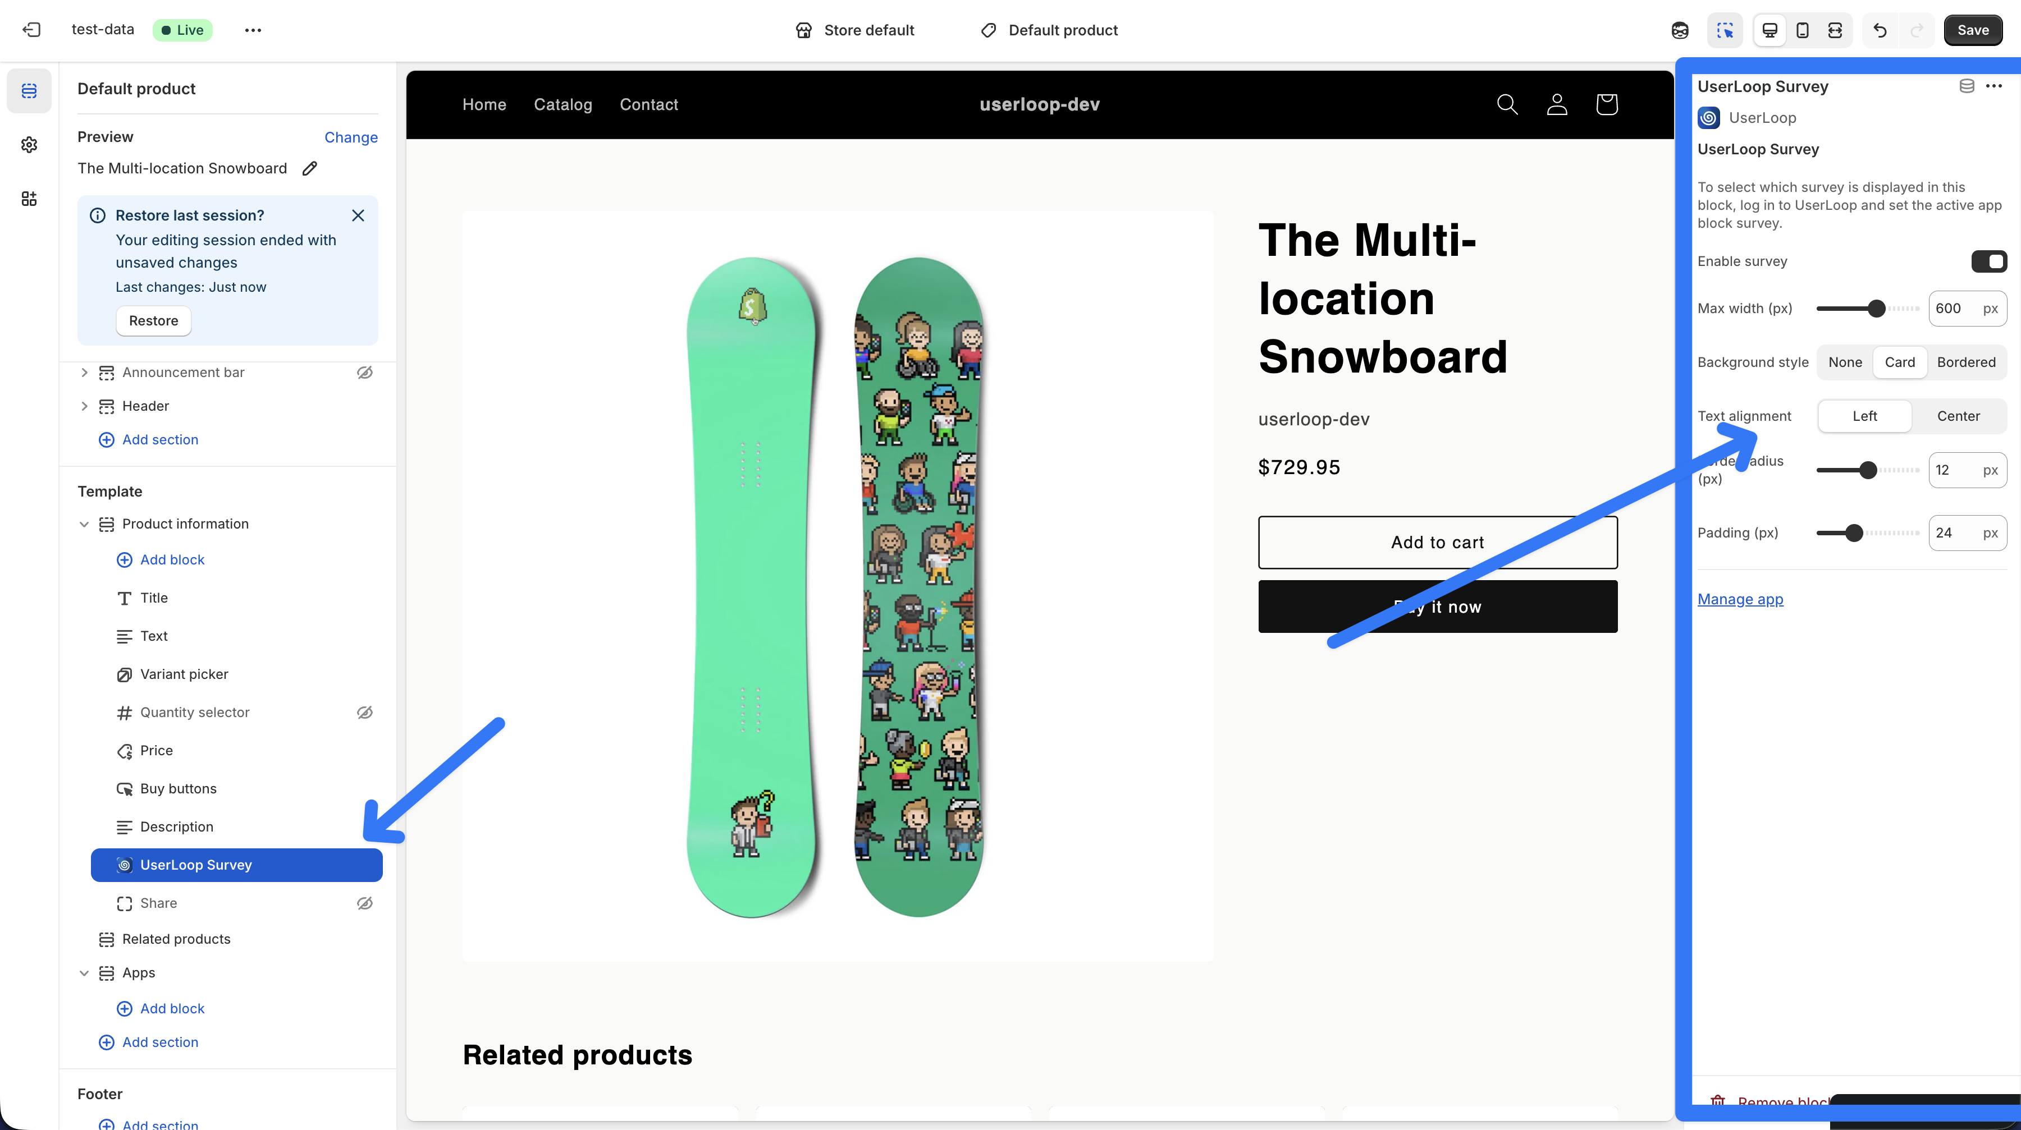Open the Manage app link
The width and height of the screenshot is (2021, 1130).
point(1739,598)
